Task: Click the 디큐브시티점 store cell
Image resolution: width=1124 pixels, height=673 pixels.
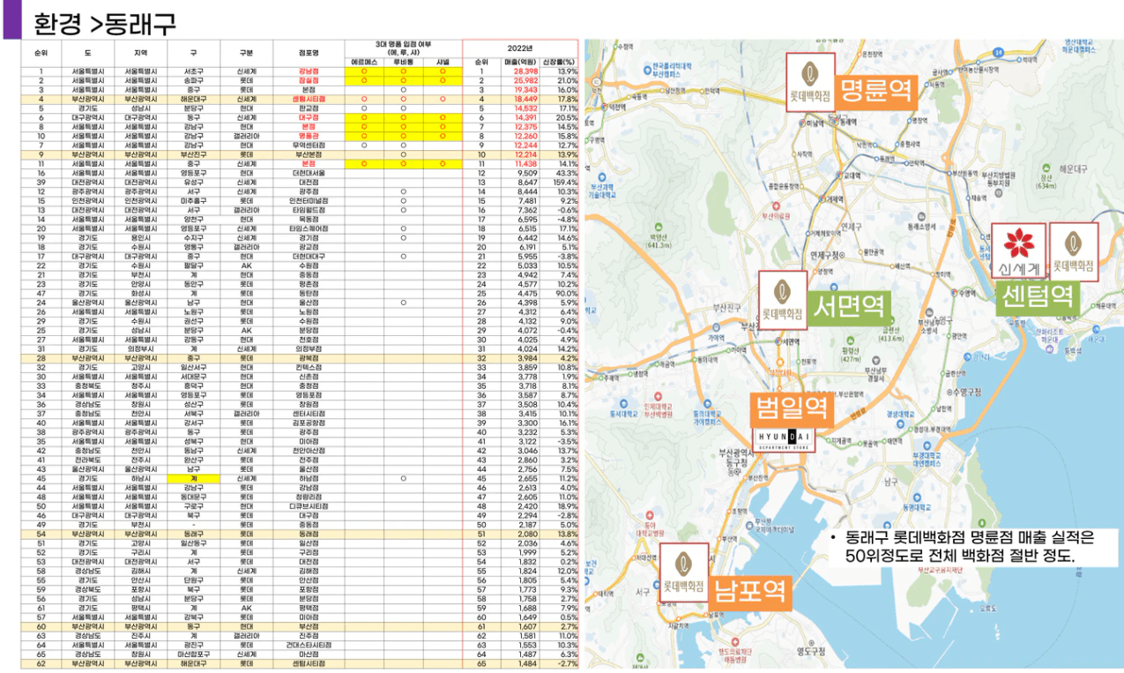Action: coord(309,505)
